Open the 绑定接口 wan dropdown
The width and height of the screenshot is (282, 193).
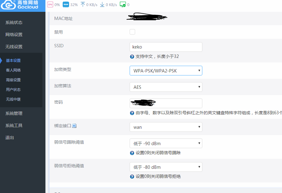coord(166,127)
